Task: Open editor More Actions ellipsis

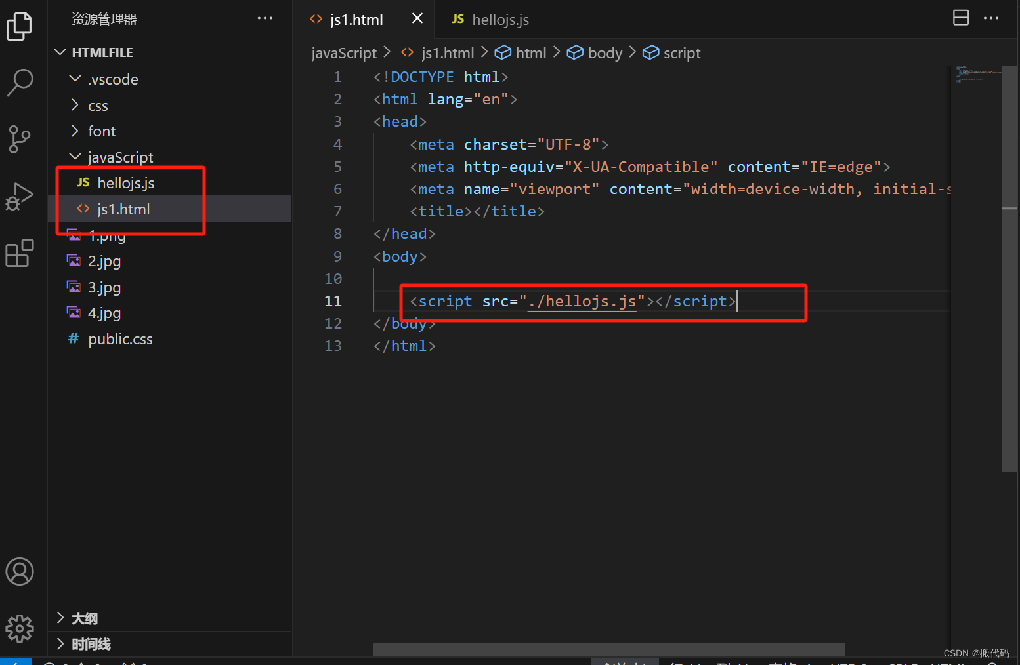Action: [991, 18]
